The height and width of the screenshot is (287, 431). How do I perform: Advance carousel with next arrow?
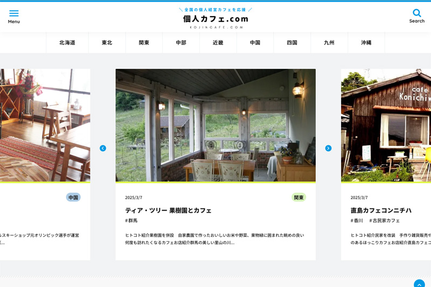(328, 148)
